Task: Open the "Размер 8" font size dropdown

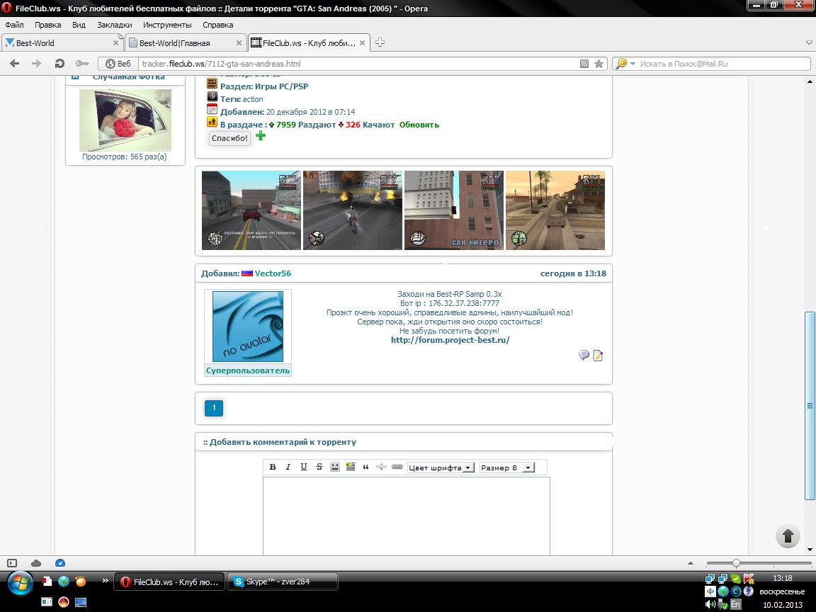Action: [x=507, y=467]
